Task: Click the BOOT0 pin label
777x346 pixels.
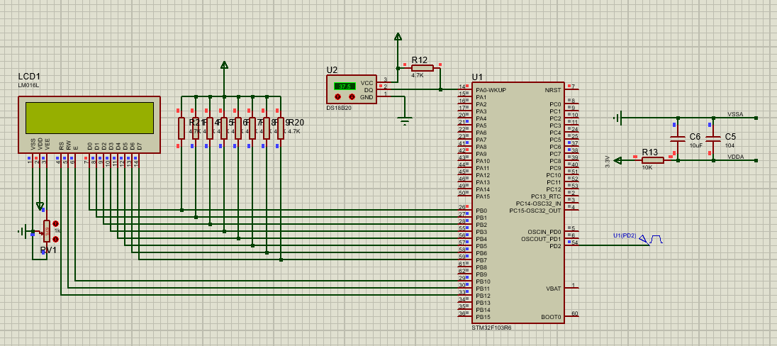Action: [x=551, y=317]
